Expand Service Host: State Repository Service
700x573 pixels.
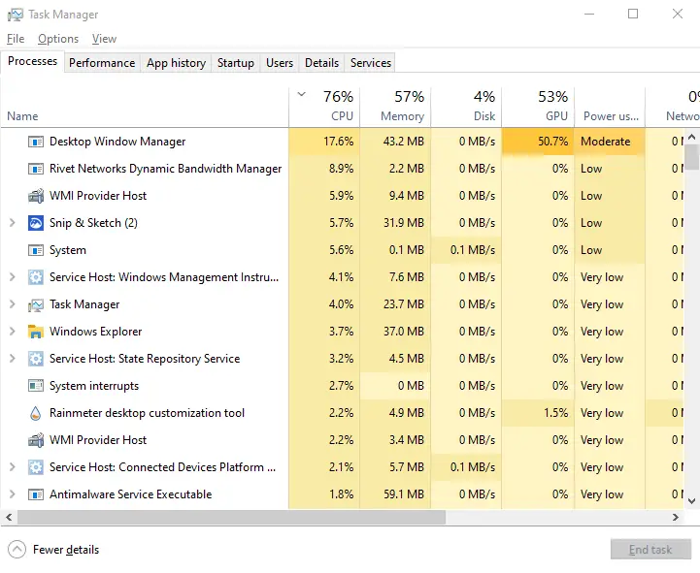click(x=13, y=359)
